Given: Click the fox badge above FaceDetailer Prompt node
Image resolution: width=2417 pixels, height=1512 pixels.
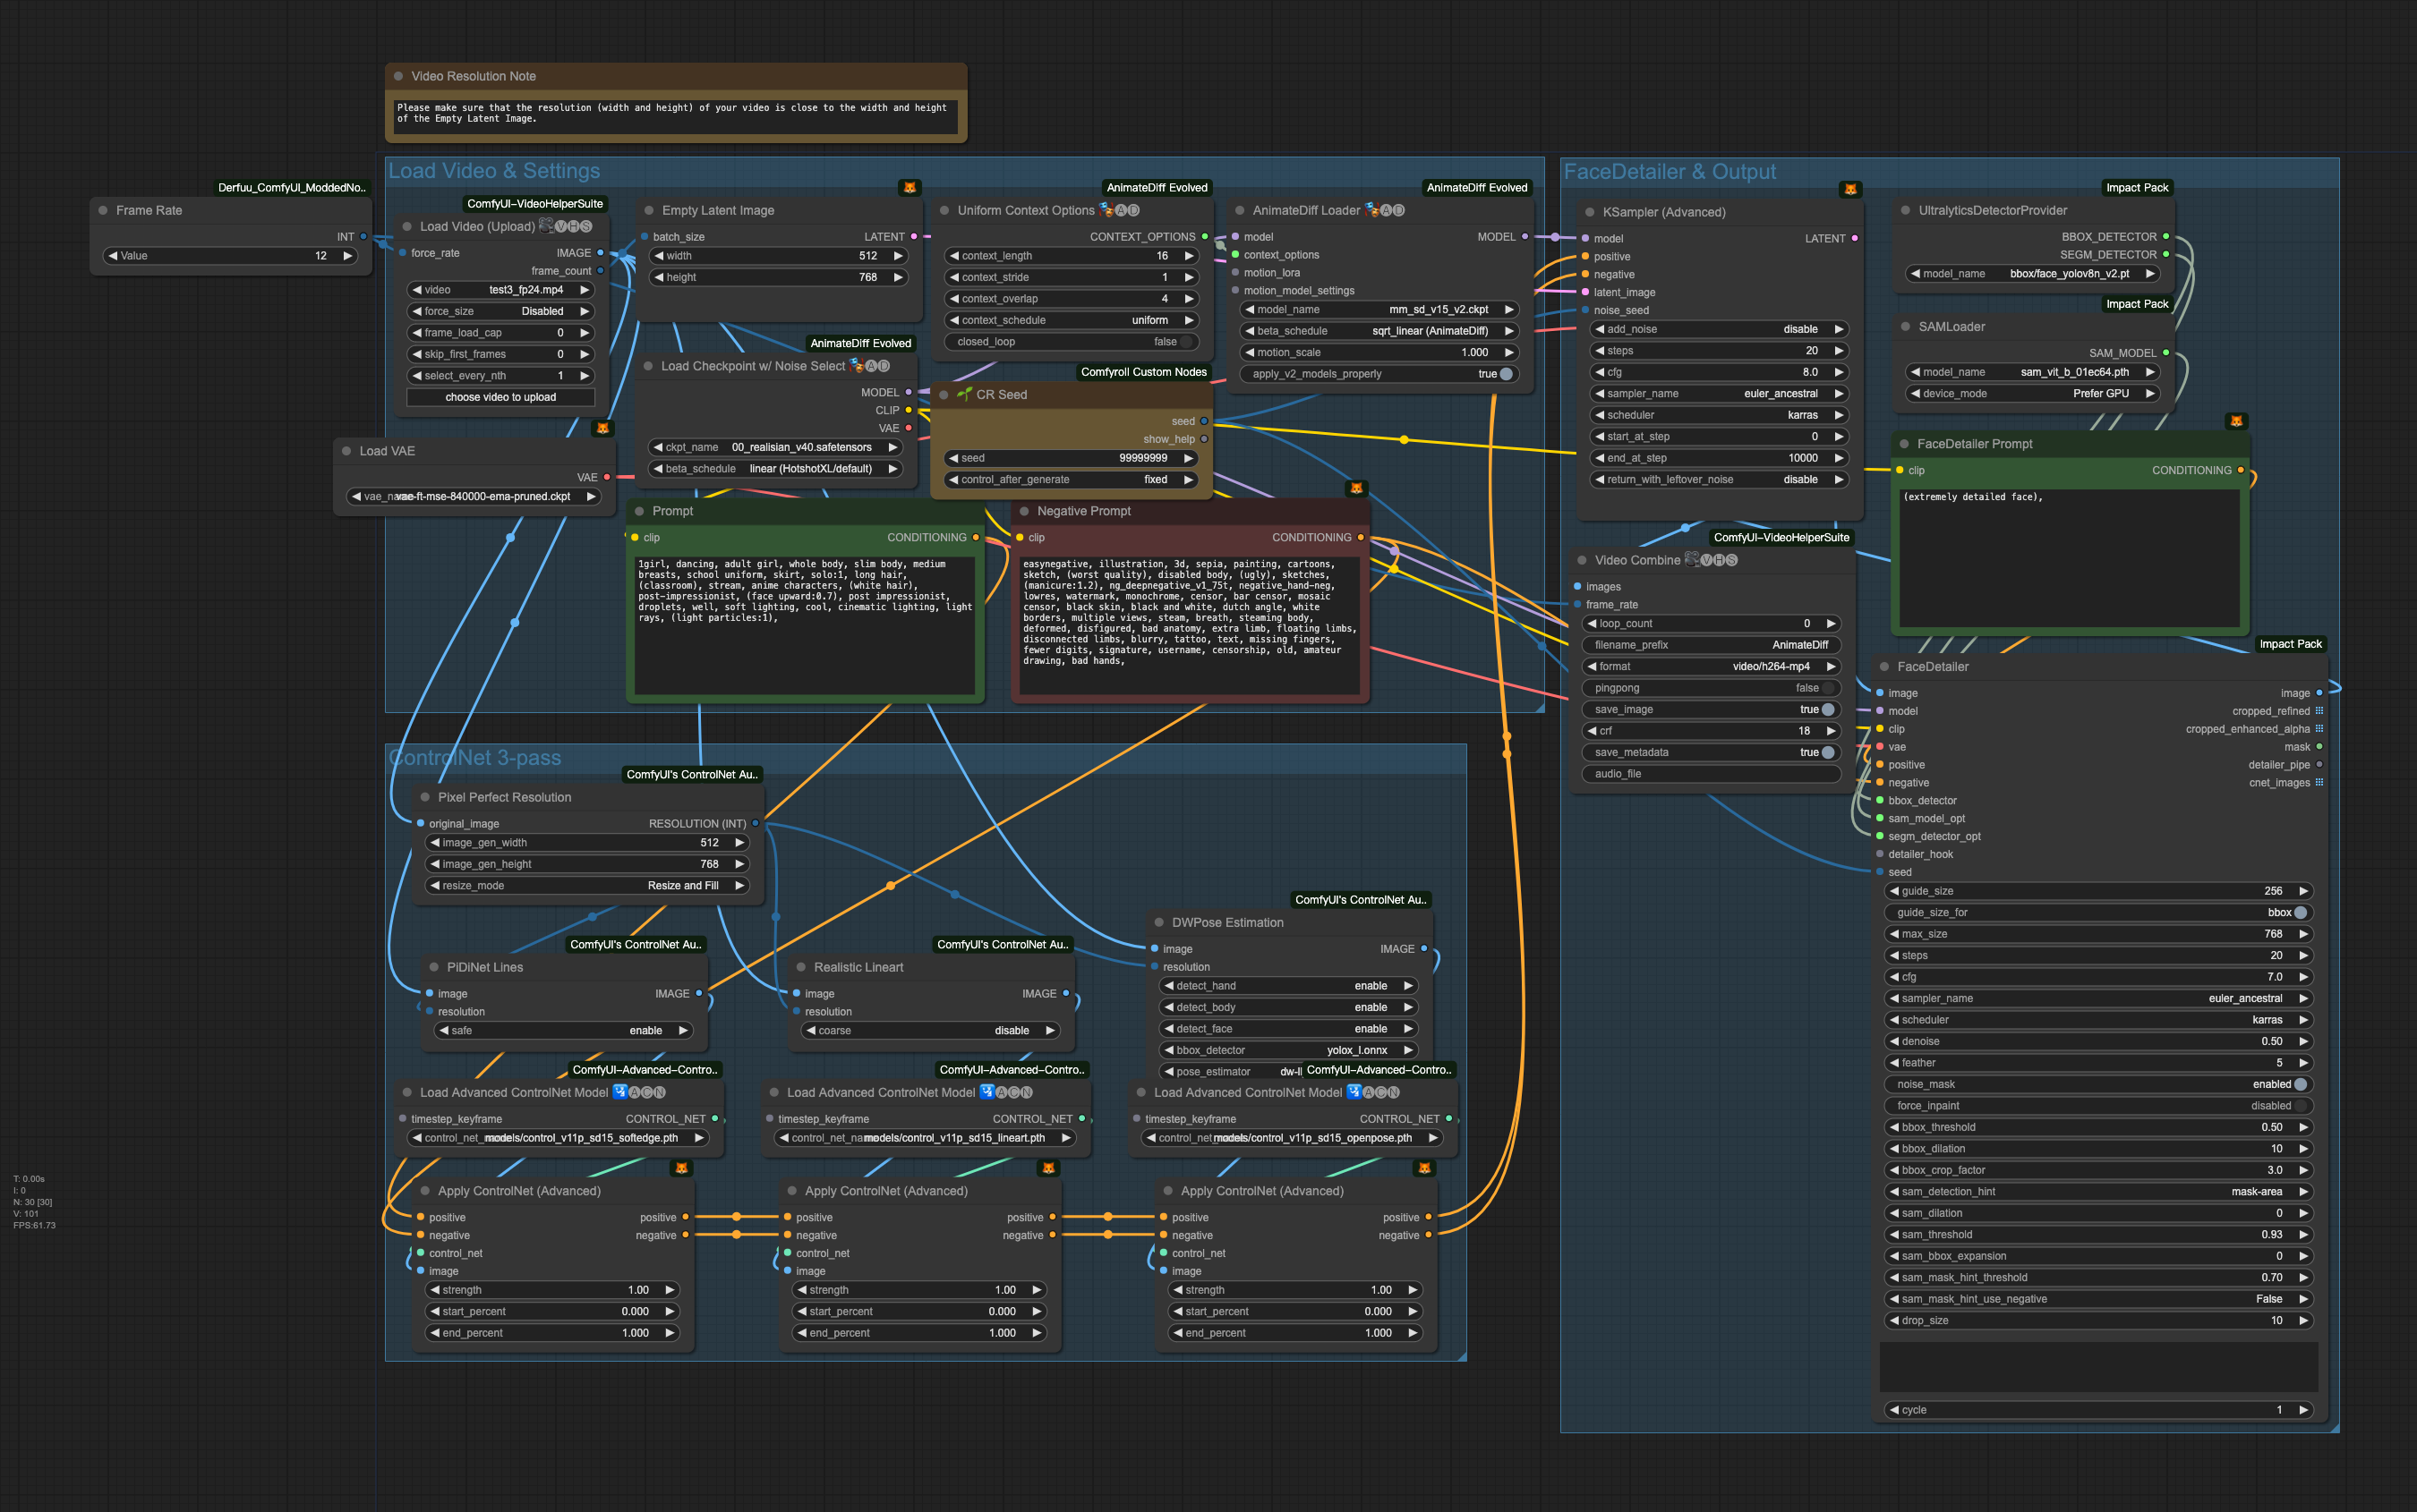Looking at the screenshot, I should (2236, 421).
